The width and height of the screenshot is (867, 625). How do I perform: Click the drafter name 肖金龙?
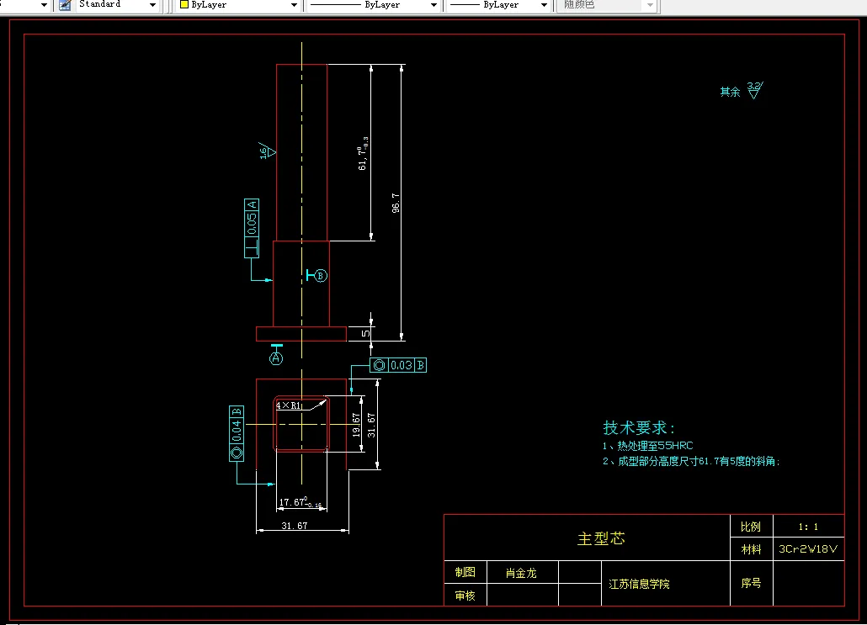pyautogui.click(x=521, y=573)
